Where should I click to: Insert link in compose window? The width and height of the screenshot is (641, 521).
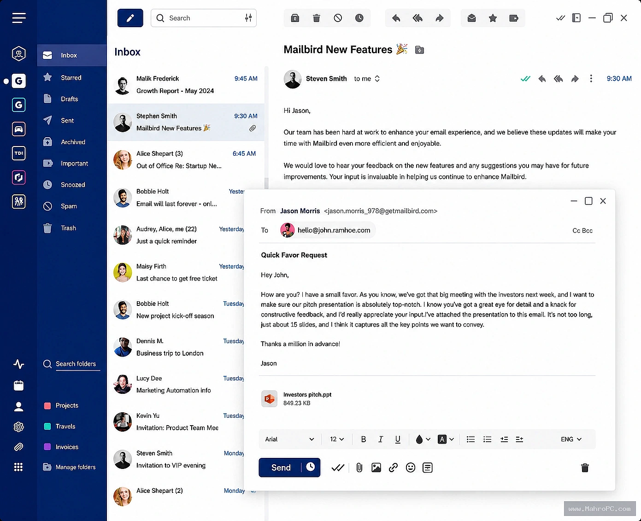click(393, 468)
